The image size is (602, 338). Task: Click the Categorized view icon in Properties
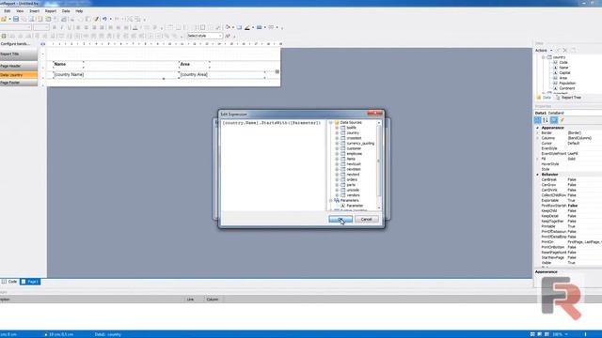[537, 120]
